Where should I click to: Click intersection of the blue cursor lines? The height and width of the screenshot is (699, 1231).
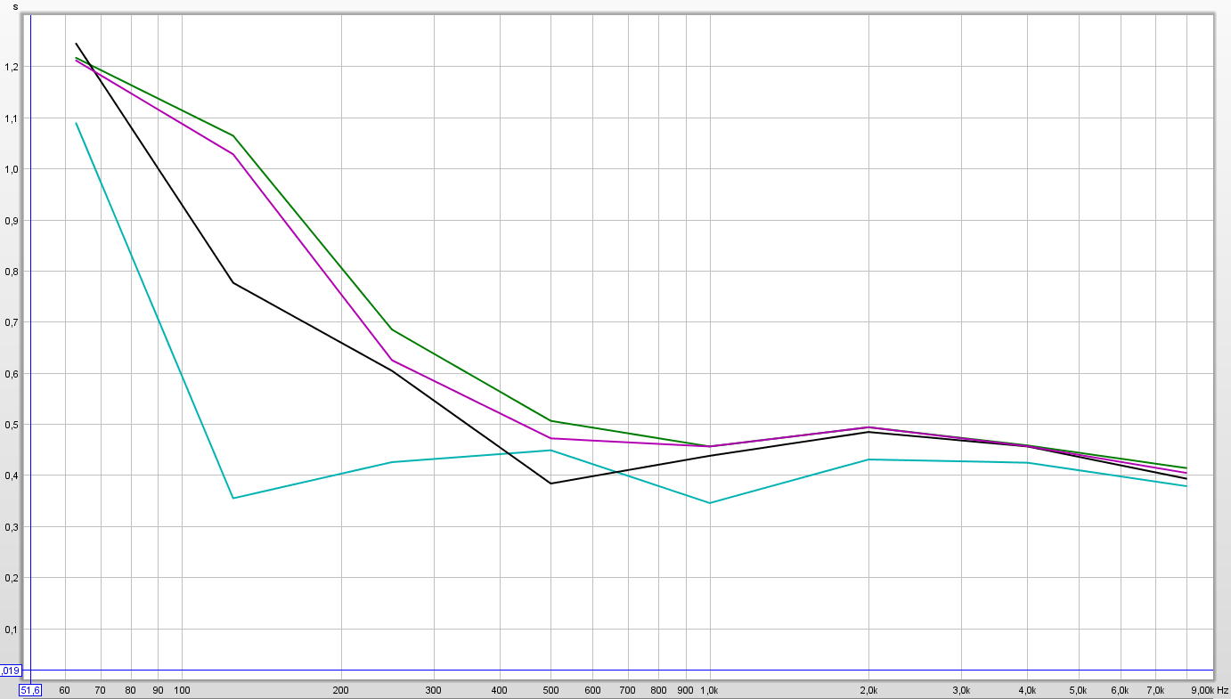[30, 671]
